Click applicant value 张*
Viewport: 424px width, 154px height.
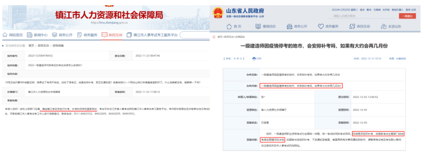click(263, 97)
